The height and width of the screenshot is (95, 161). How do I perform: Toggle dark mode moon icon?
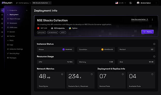point(130,3)
